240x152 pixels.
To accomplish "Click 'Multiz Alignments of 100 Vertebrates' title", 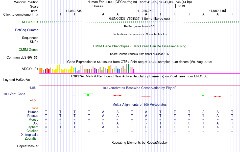I will click(x=139, y=105).
